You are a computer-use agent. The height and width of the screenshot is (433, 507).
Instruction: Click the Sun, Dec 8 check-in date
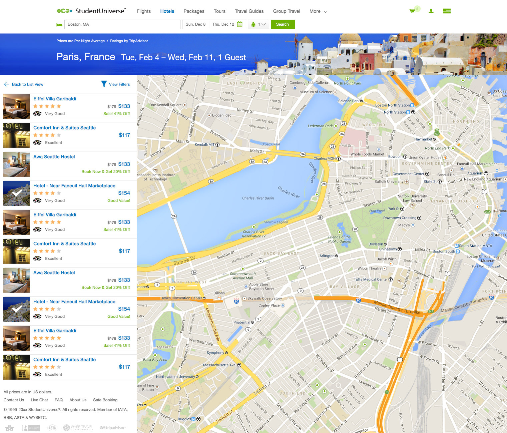click(x=195, y=24)
